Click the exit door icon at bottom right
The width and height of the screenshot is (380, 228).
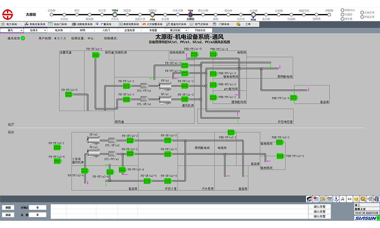[x=376, y=199]
